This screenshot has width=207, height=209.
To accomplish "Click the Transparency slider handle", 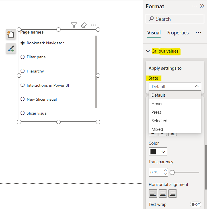I will tap(172, 172).
